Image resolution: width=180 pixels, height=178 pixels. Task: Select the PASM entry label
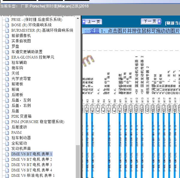[x=16, y=133]
